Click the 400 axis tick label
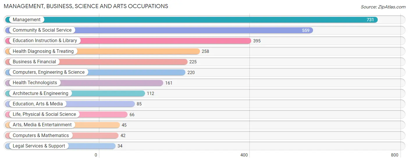The width and height of the screenshot is (409, 162). pyautogui.click(x=244, y=155)
